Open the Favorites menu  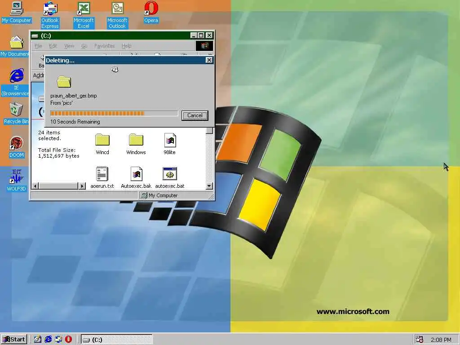tap(104, 46)
